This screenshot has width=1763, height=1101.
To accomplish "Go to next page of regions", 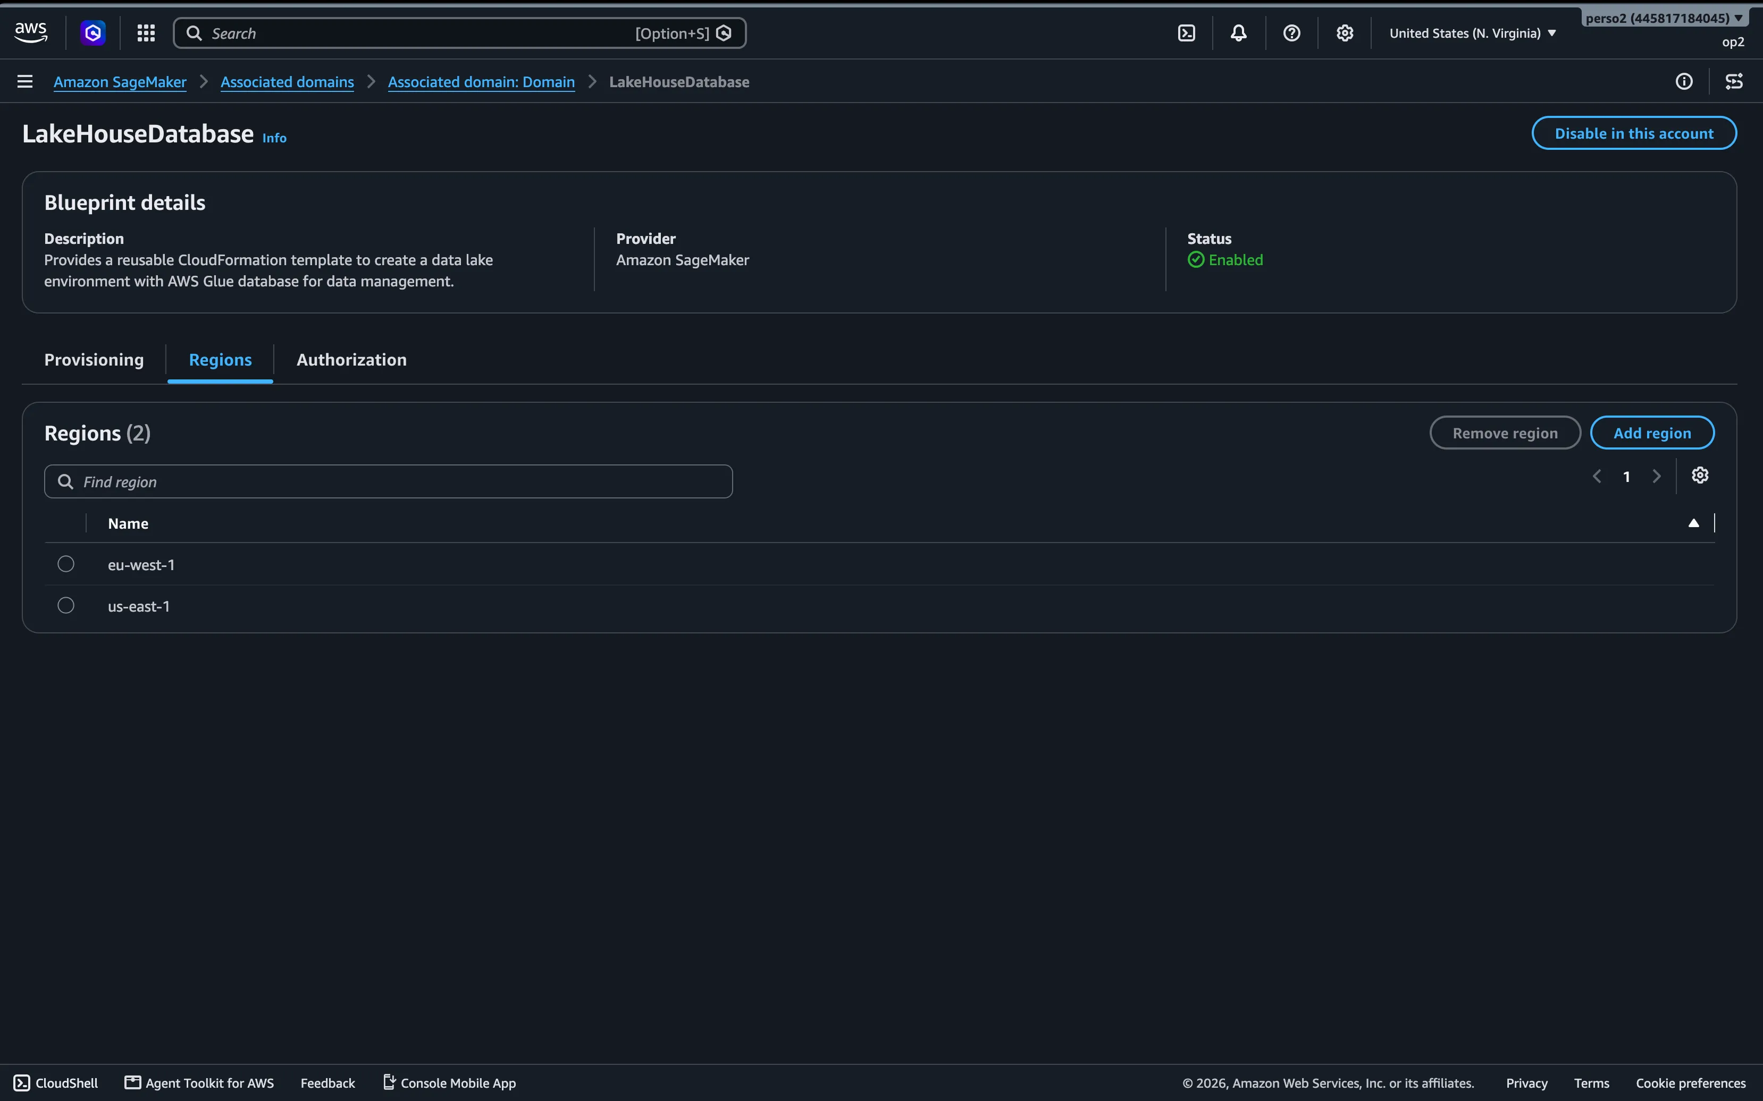I will [x=1657, y=476].
